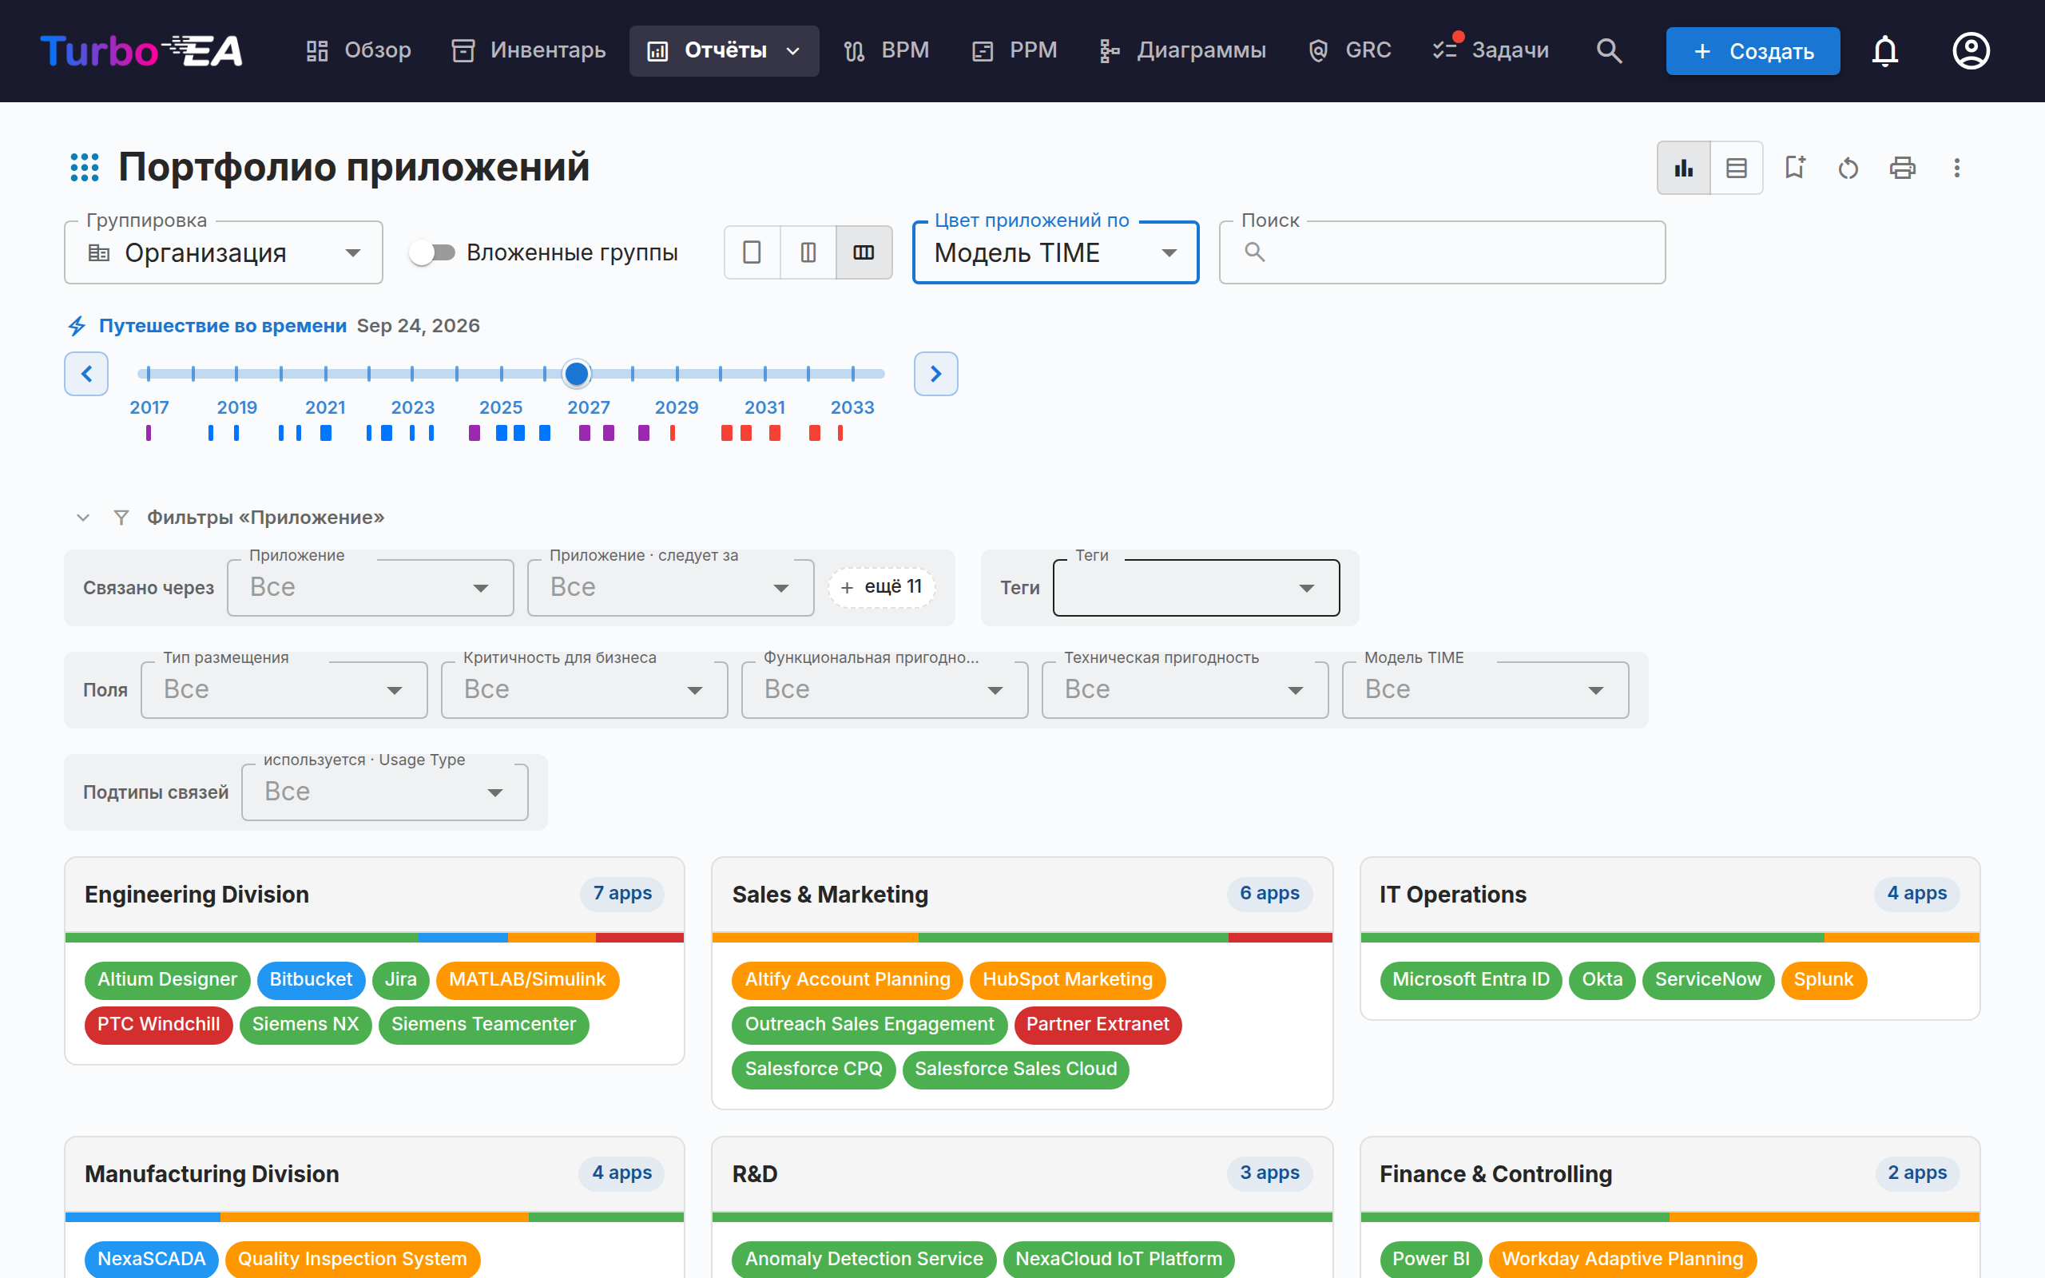Open the Отчёты menu dropdown
Viewport: 2045px width, 1278px height.
tap(725, 50)
